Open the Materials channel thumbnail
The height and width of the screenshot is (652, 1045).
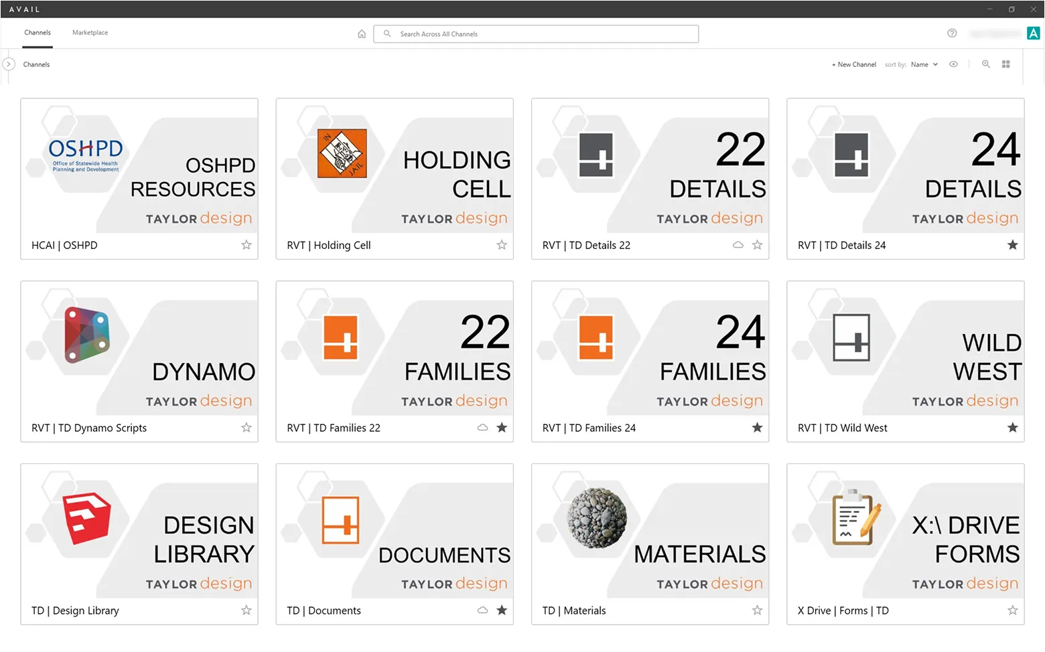pos(650,532)
